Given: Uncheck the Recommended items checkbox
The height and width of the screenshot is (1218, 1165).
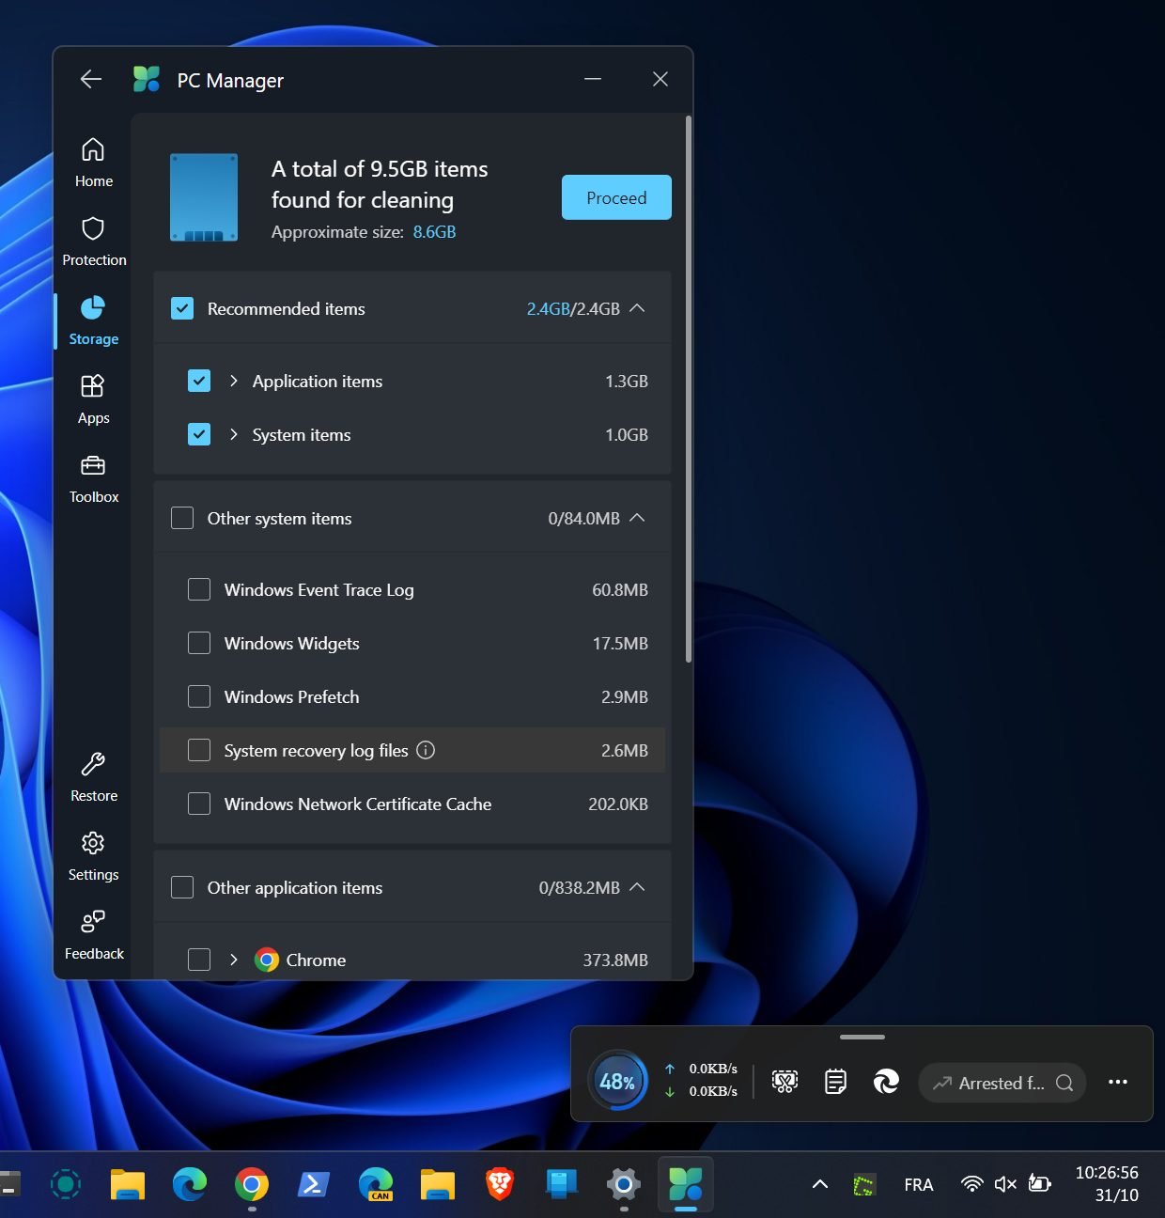Looking at the screenshot, I should click(x=182, y=308).
